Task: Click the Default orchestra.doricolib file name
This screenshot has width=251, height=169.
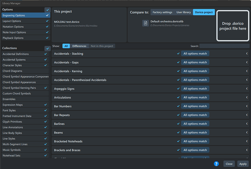Action: click(x=167, y=21)
